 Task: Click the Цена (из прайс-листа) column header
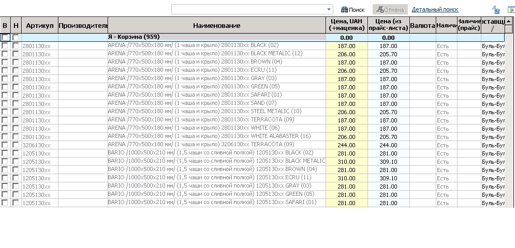pyautogui.click(x=389, y=25)
